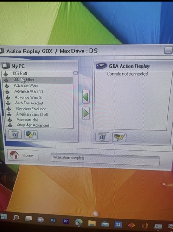
Task: Open the Mail app from the taskbar
Action: coord(105,224)
